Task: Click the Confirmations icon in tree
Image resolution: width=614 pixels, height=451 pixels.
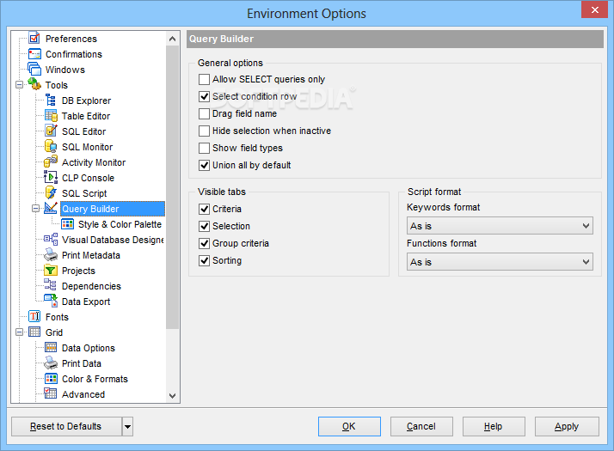Action: point(34,54)
